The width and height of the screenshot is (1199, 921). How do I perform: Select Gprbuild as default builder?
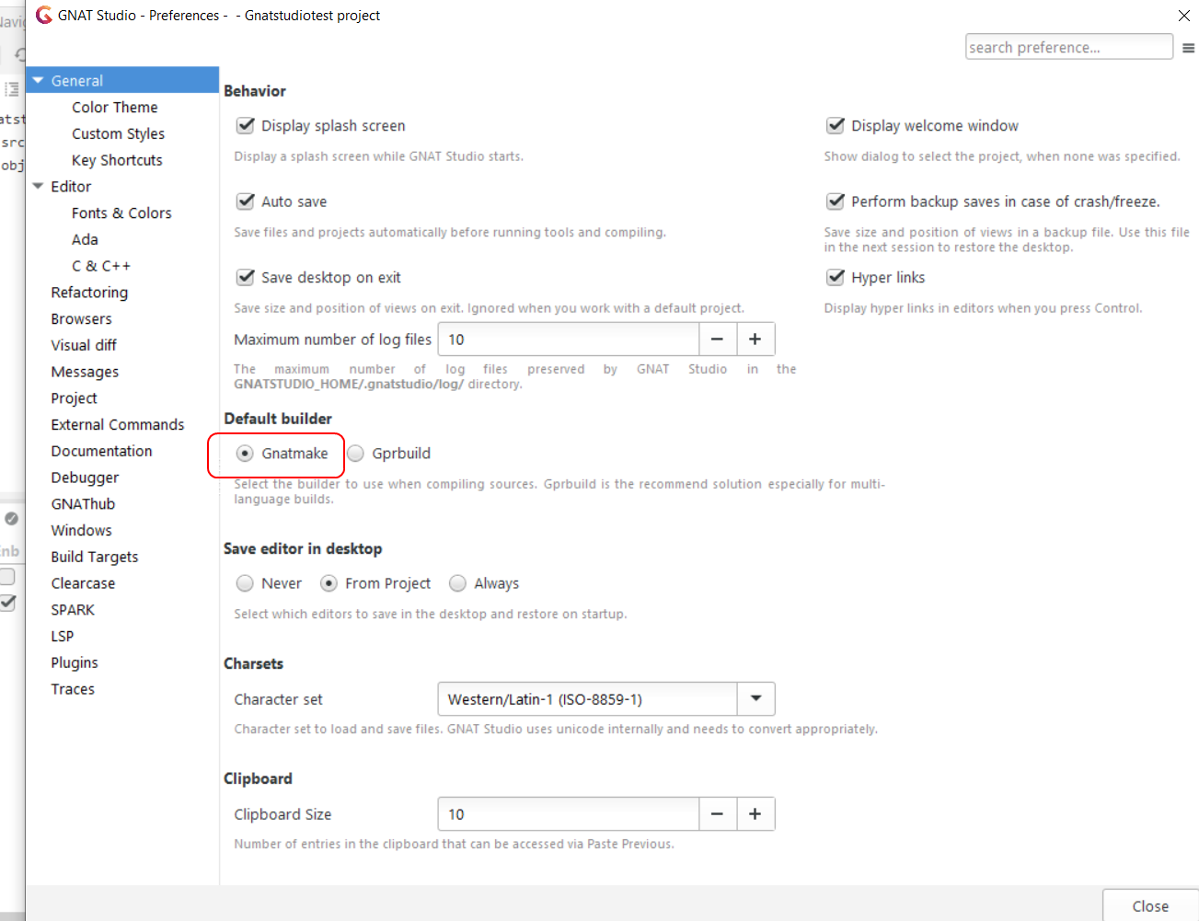tap(355, 453)
